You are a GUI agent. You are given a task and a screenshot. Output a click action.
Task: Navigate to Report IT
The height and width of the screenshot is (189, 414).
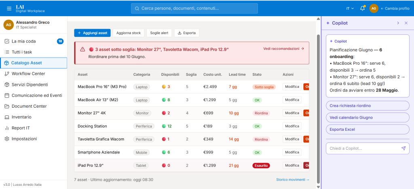coord(34,128)
